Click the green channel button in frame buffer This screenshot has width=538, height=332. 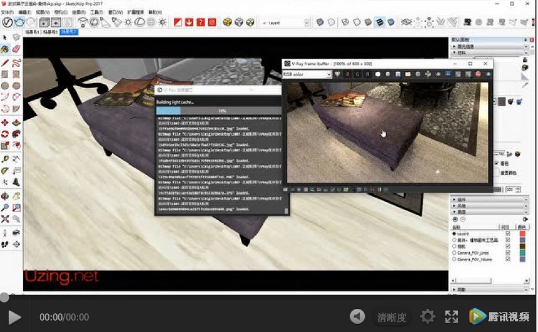coord(358,74)
